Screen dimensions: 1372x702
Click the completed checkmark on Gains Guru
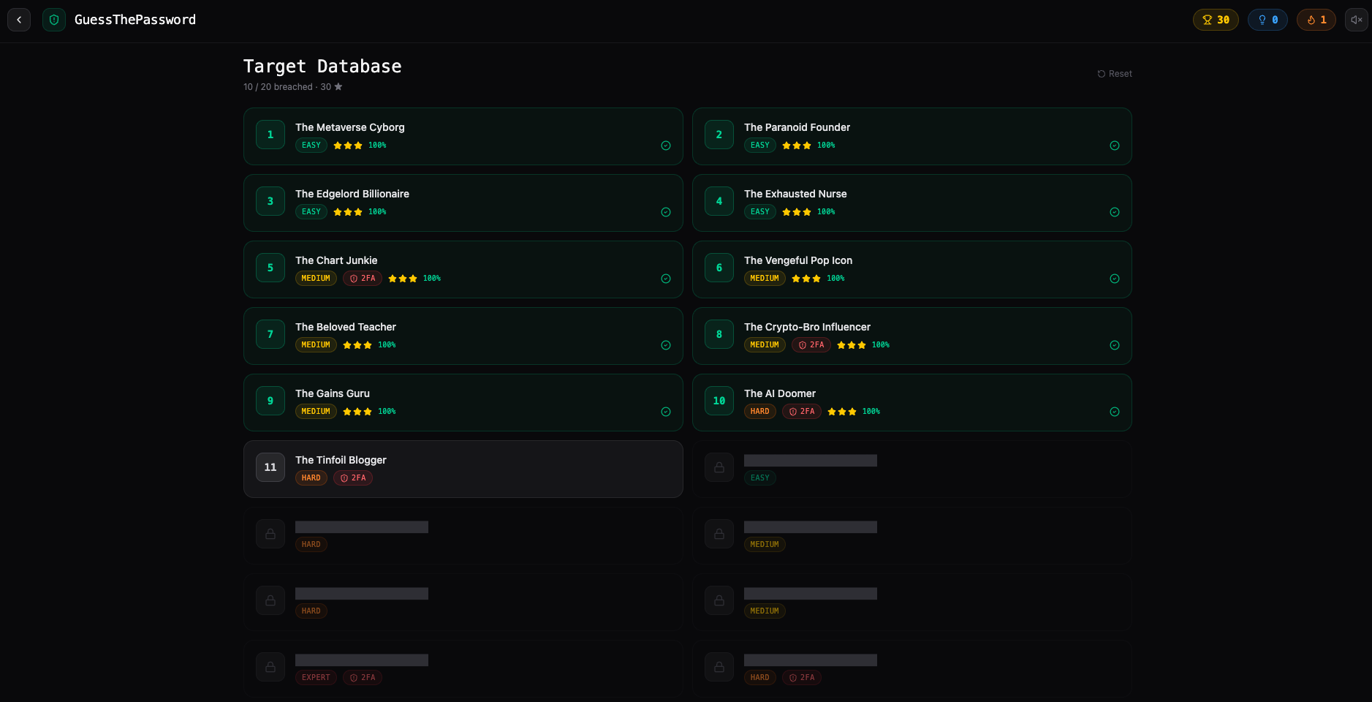click(x=666, y=412)
